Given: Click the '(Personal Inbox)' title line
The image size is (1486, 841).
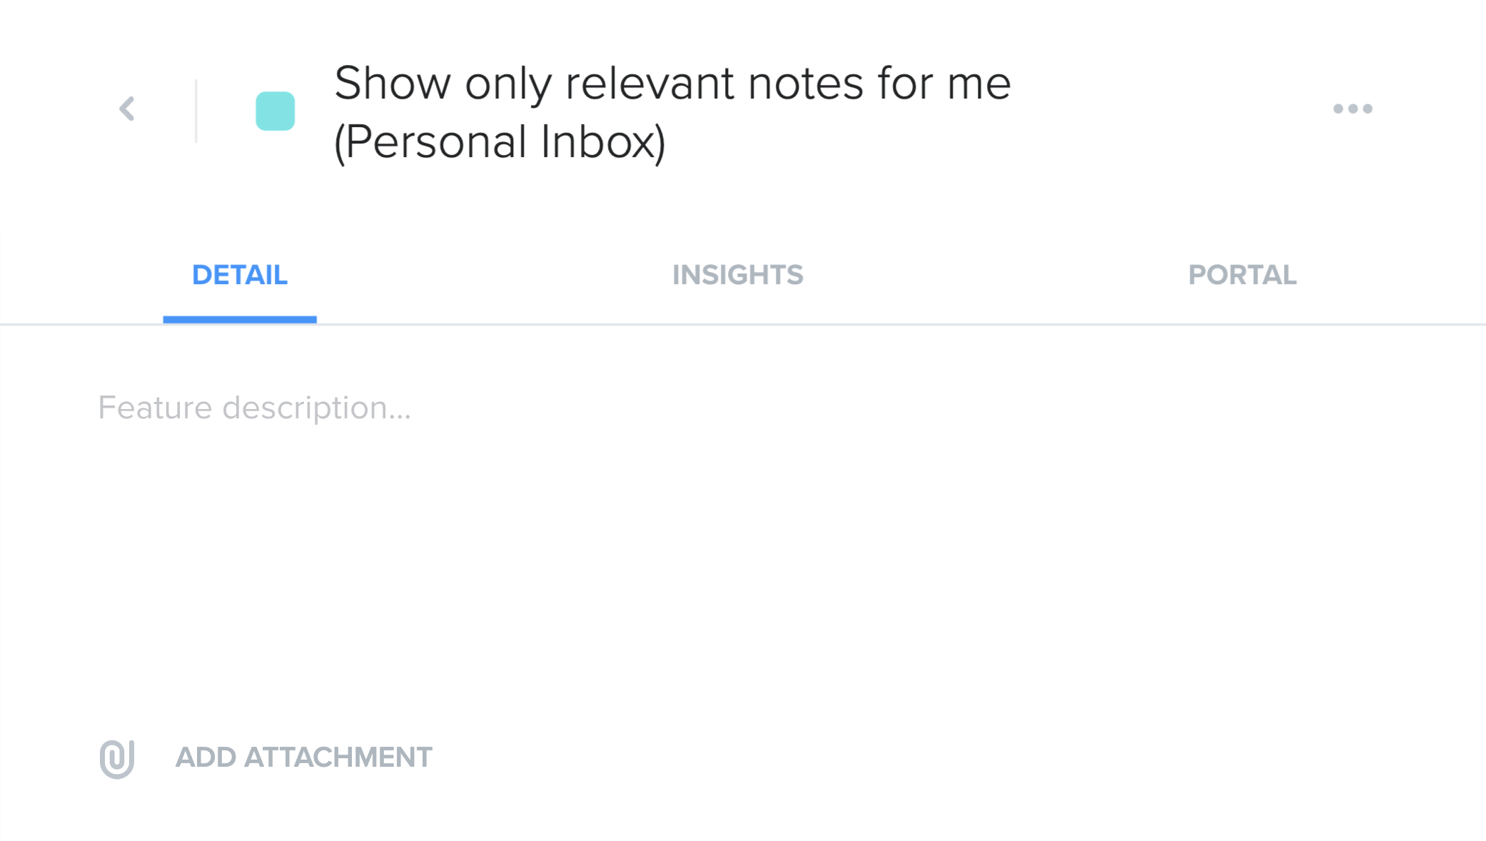Looking at the screenshot, I should 500,142.
